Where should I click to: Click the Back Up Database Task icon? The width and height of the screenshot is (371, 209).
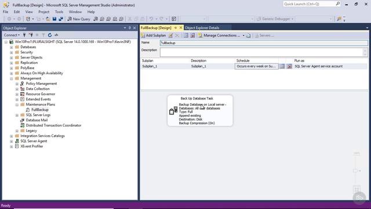pos(173,110)
